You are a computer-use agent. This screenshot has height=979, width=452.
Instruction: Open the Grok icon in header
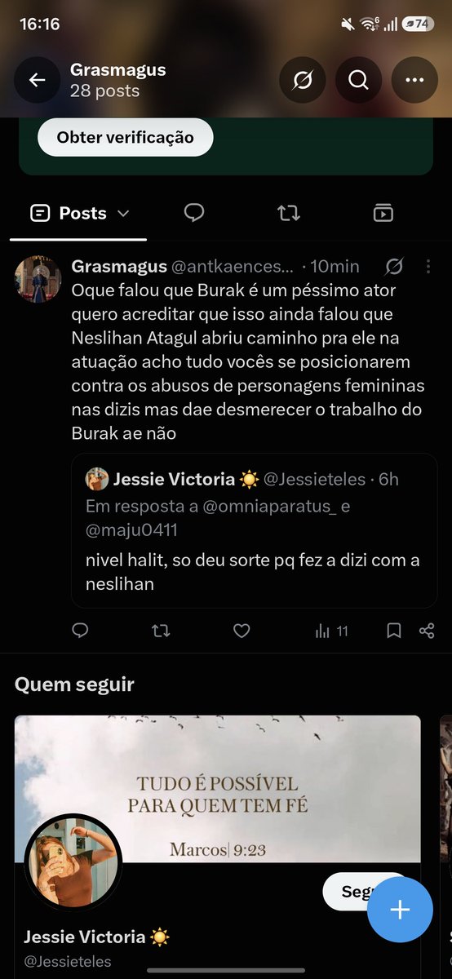click(303, 80)
